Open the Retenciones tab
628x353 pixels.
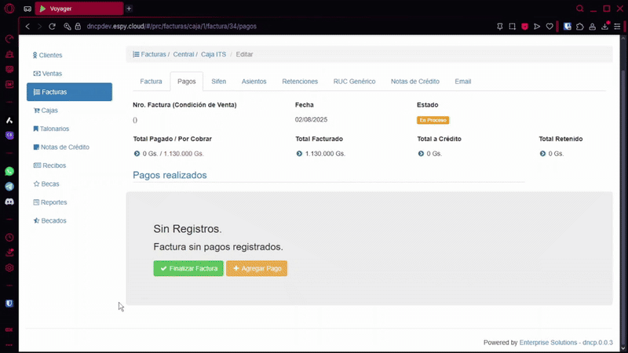pyautogui.click(x=300, y=82)
